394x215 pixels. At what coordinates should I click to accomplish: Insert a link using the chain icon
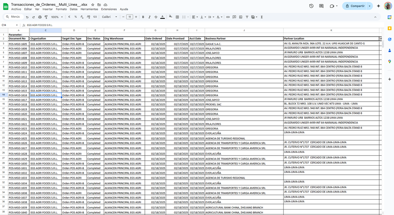(228, 17)
